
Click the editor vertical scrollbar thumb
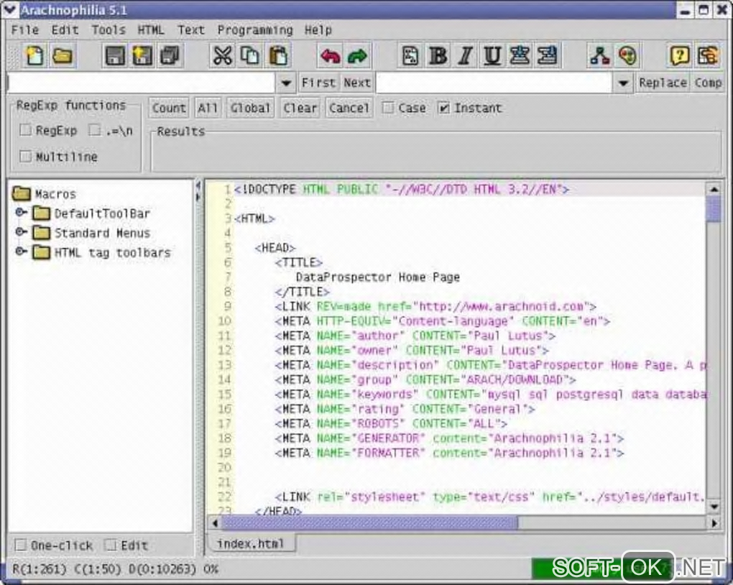click(714, 208)
